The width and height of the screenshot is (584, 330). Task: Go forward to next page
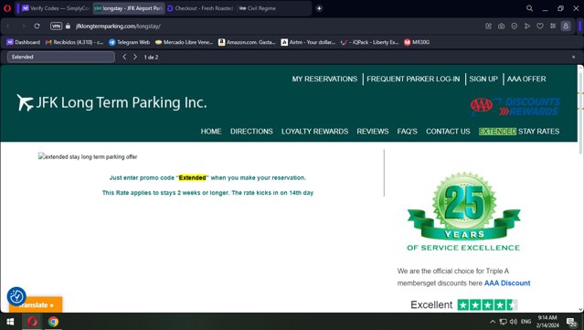23,27
